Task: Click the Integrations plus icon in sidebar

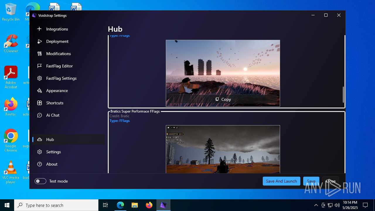Action: pyautogui.click(x=40, y=29)
